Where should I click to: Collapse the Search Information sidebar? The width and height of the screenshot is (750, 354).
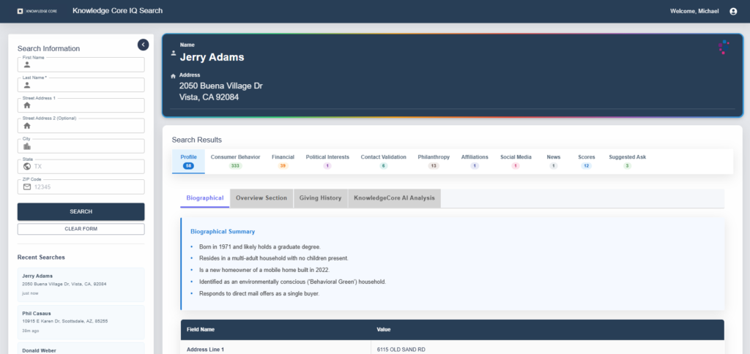(x=143, y=45)
